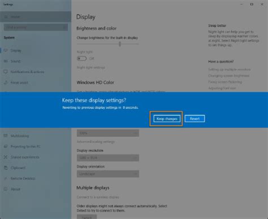Click the Sleep better heading

click(217, 25)
